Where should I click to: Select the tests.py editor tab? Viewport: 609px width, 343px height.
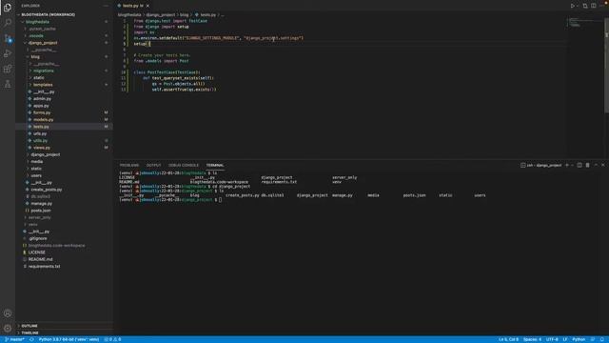[x=130, y=6]
